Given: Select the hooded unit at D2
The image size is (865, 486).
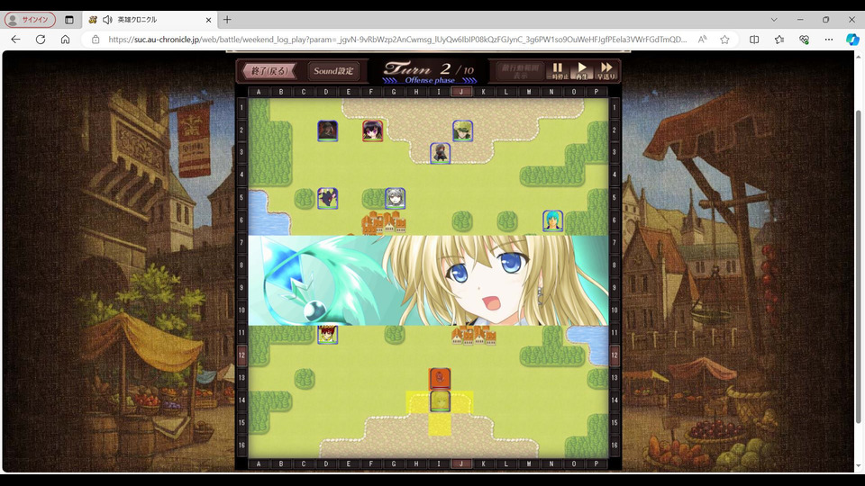Looking at the screenshot, I should point(327,131).
